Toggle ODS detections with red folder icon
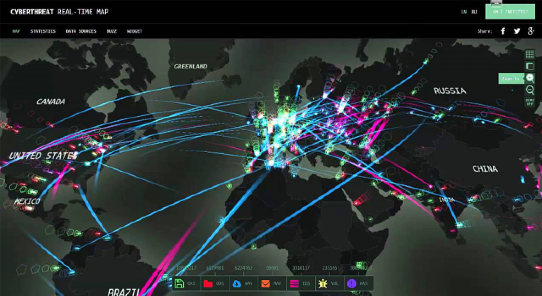Screen dimensions: 542x296 214,283
